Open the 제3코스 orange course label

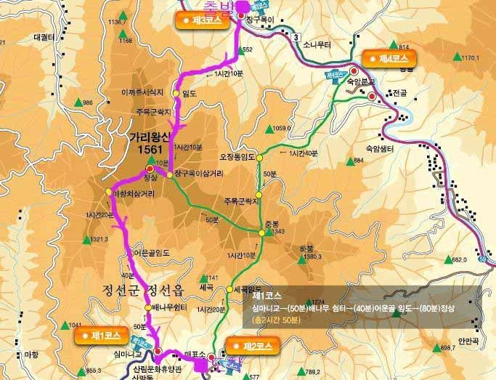[x=203, y=20]
